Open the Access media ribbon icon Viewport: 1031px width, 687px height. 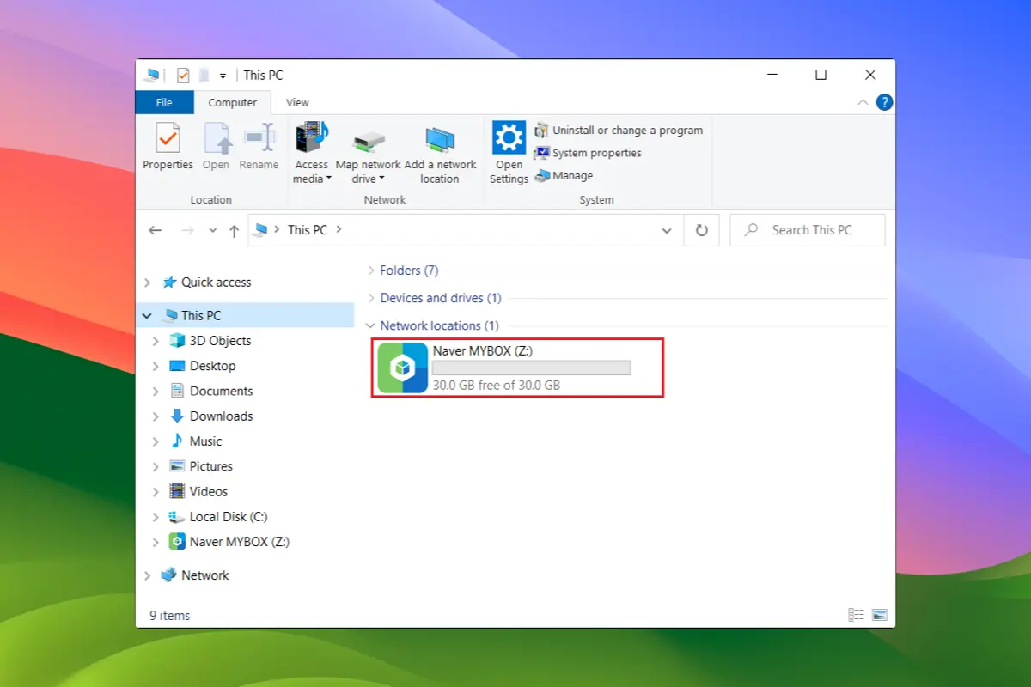[x=311, y=138]
